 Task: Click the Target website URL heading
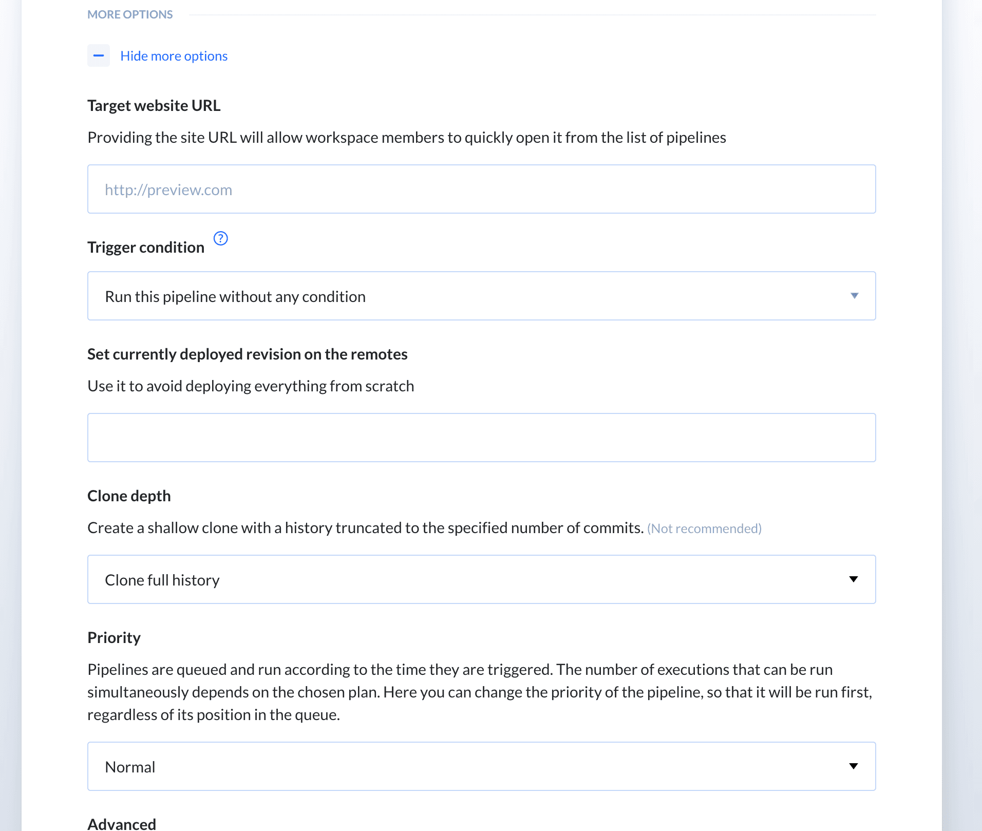pyautogui.click(x=154, y=105)
